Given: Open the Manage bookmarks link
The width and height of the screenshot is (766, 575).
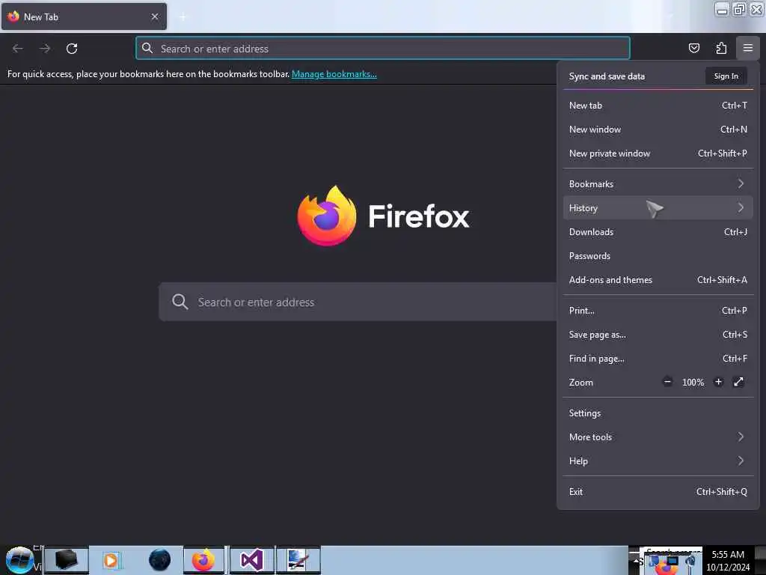Looking at the screenshot, I should point(334,74).
